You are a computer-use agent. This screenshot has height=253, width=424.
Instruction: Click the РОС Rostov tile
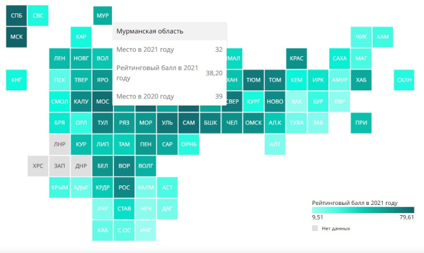pyautogui.click(x=124, y=187)
